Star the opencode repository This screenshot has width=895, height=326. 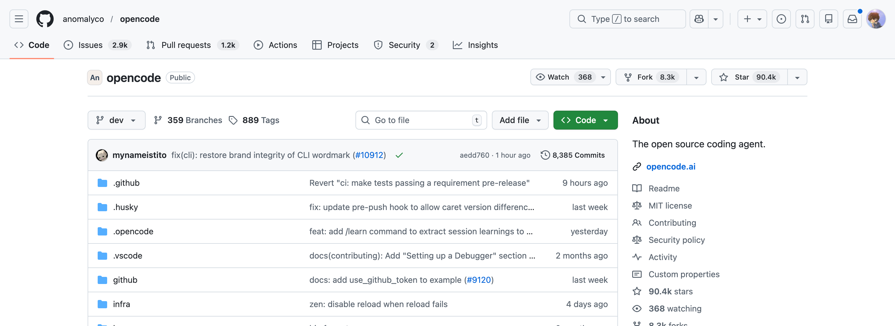click(x=749, y=77)
